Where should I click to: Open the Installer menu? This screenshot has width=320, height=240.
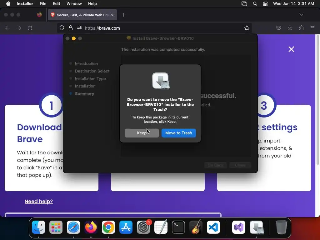click(25, 4)
